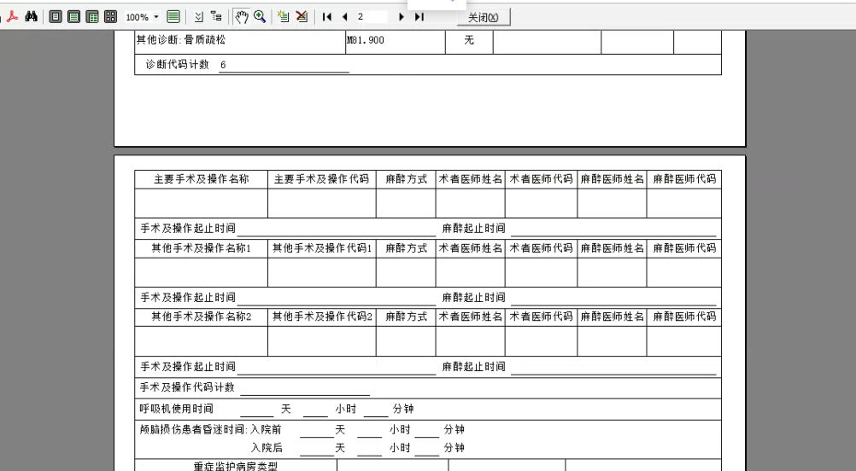This screenshot has height=471, width=856.
Task: Toggle the document outline tree icon
Action: (216, 17)
